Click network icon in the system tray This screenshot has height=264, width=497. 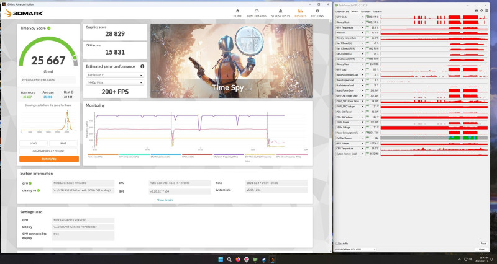(465, 259)
